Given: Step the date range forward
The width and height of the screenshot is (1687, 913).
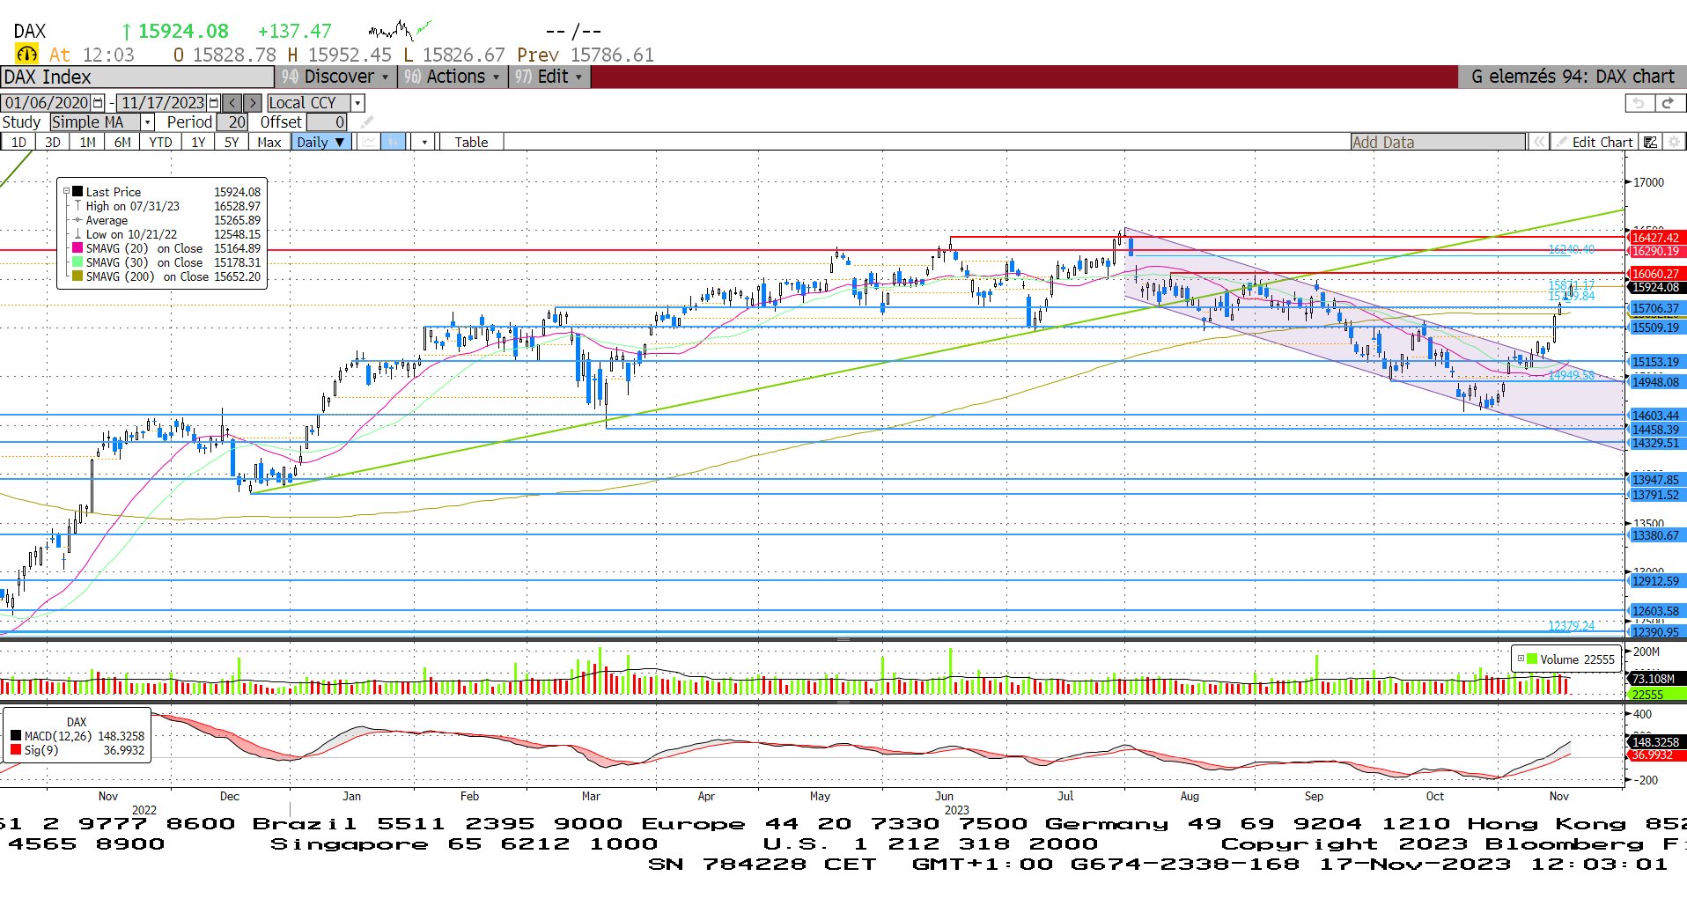Looking at the screenshot, I should pyautogui.click(x=252, y=103).
